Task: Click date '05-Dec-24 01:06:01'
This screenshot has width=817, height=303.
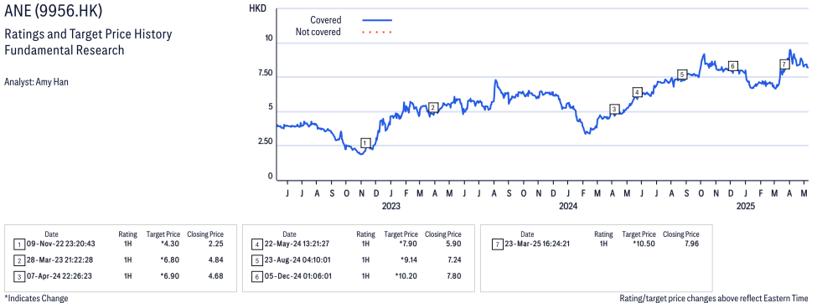Action: click(x=298, y=276)
